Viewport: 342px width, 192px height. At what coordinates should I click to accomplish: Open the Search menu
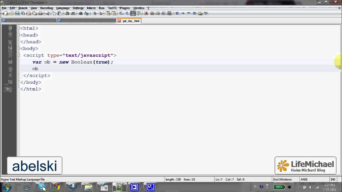[23, 8]
